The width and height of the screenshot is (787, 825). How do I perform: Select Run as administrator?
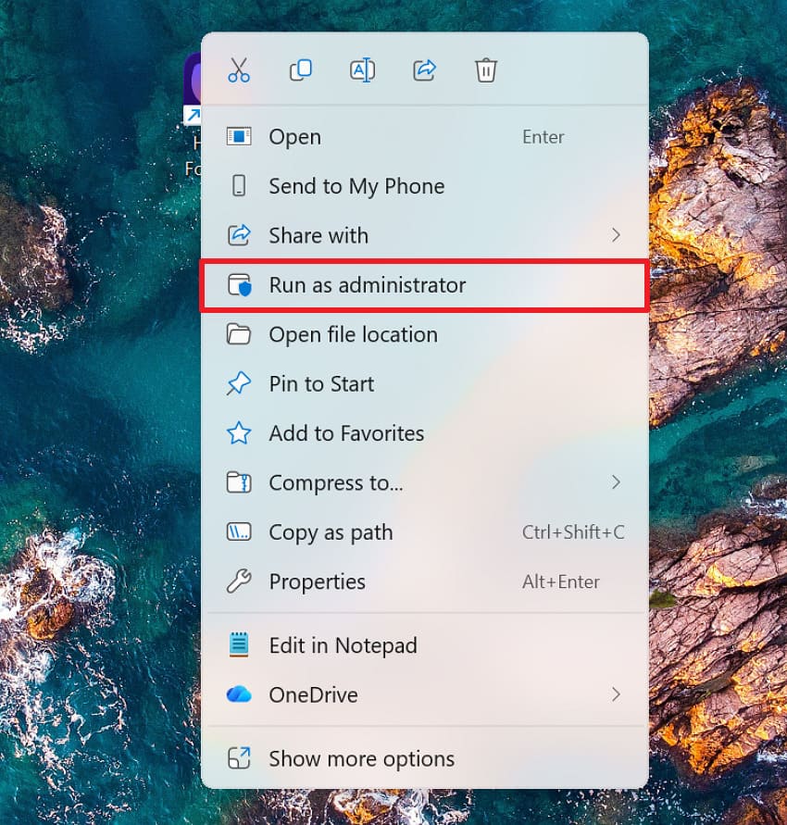[368, 285]
